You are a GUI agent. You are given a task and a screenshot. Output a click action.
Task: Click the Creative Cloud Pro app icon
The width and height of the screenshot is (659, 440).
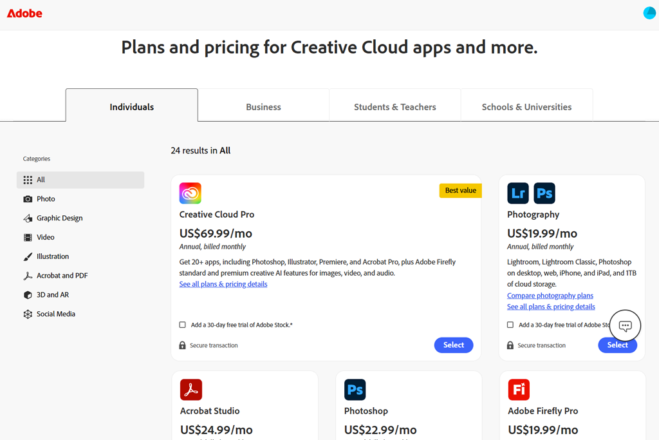(x=190, y=193)
